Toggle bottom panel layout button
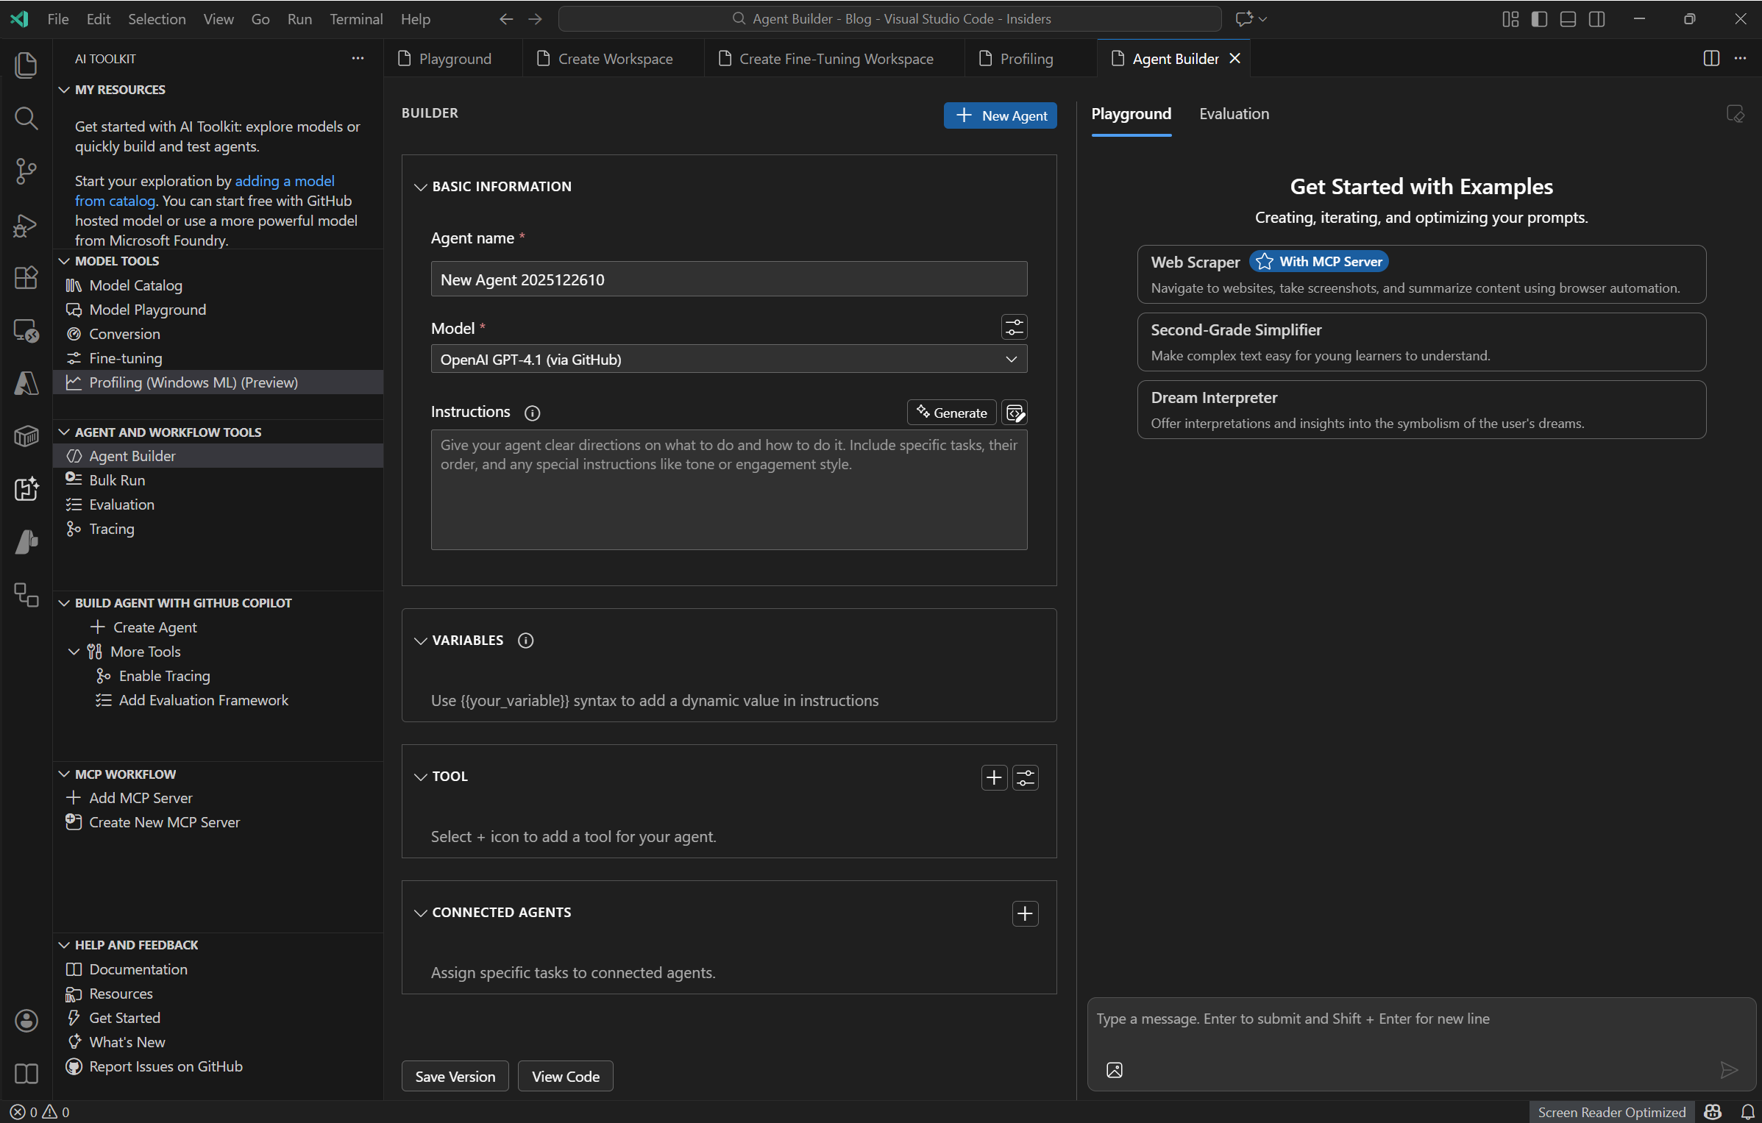Screen dimensions: 1762x1123 tap(1568, 19)
